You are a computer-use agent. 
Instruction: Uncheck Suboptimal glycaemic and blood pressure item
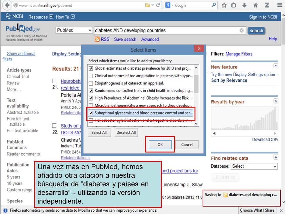tap(91, 113)
